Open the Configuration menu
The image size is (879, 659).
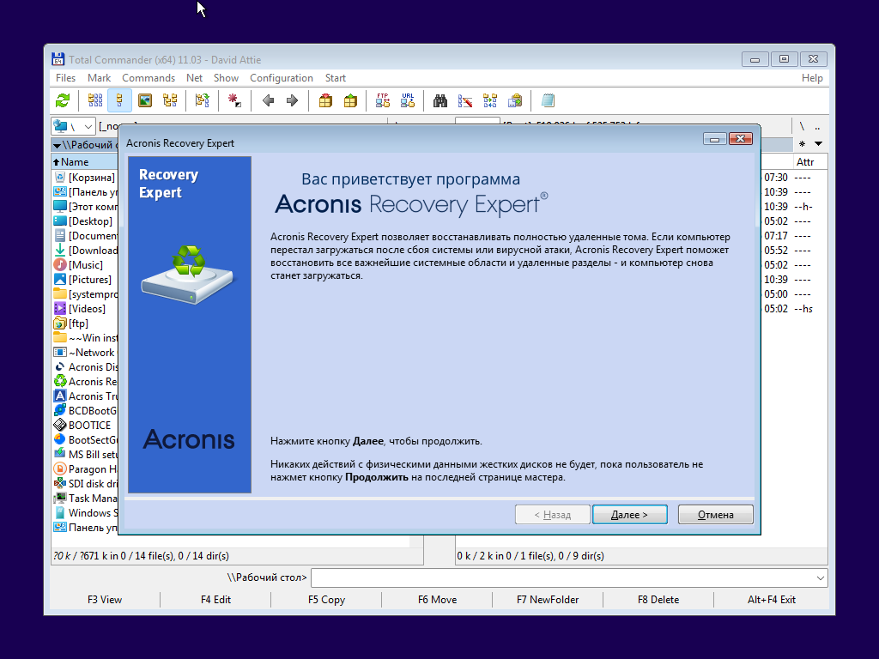pyautogui.click(x=282, y=78)
